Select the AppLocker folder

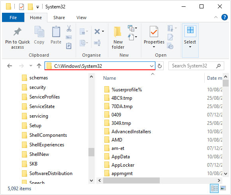(x=119, y=165)
